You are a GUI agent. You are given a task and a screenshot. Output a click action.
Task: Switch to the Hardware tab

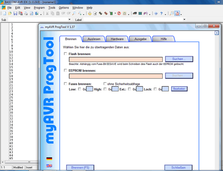pos(117,39)
